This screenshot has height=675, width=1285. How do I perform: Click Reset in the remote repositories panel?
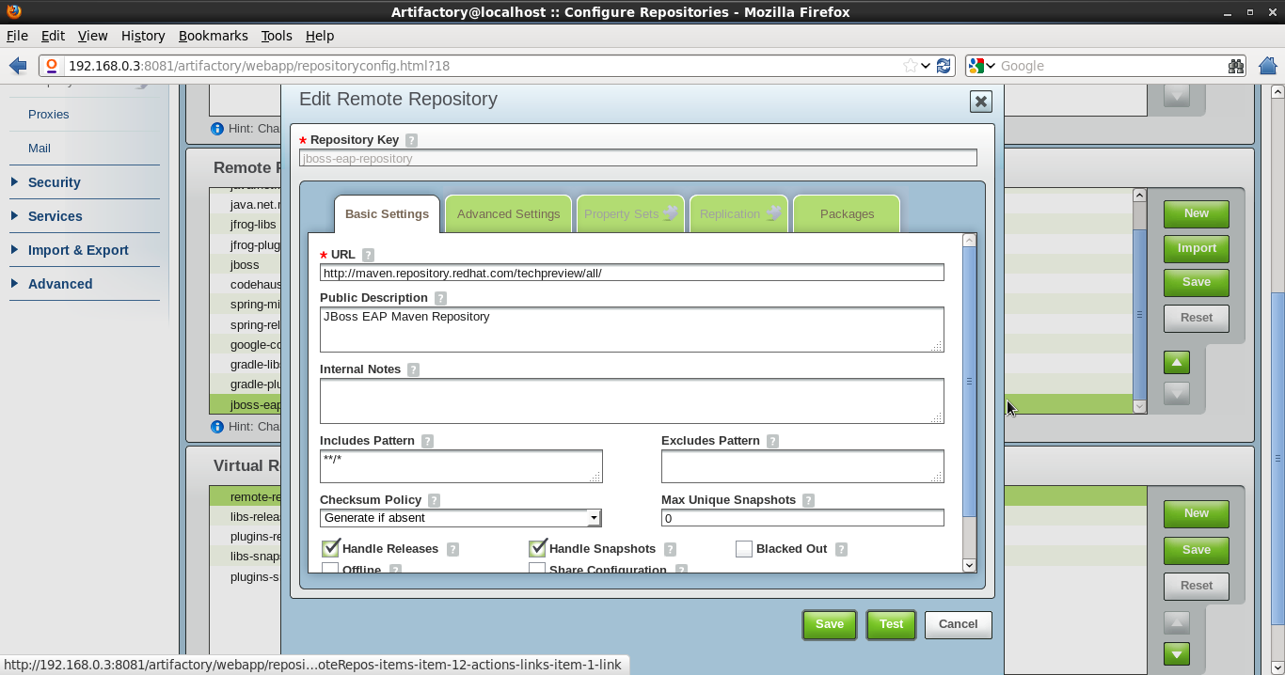(x=1197, y=318)
